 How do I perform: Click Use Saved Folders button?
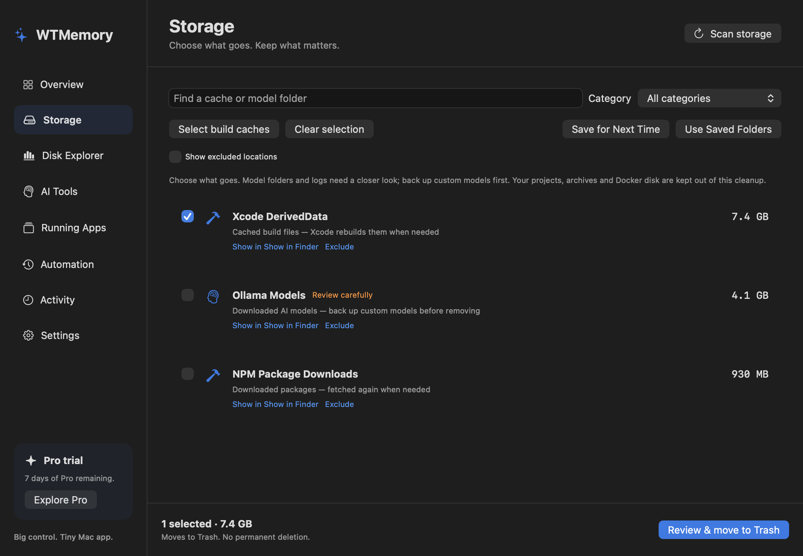click(x=728, y=129)
